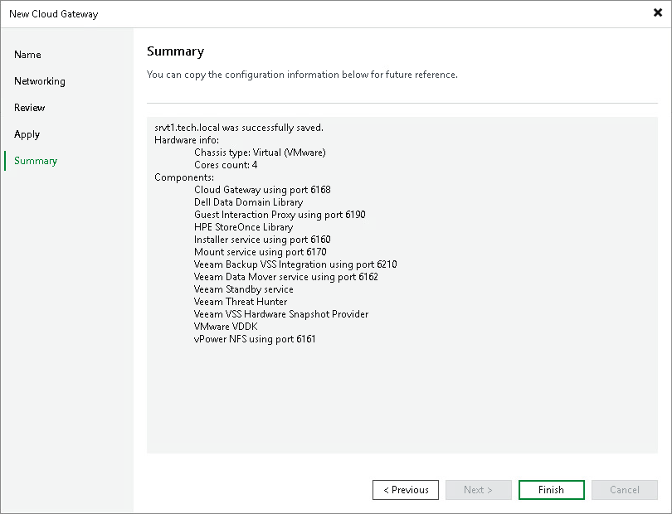
Task: Click the highlighted Summary step
Action: click(35, 161)
